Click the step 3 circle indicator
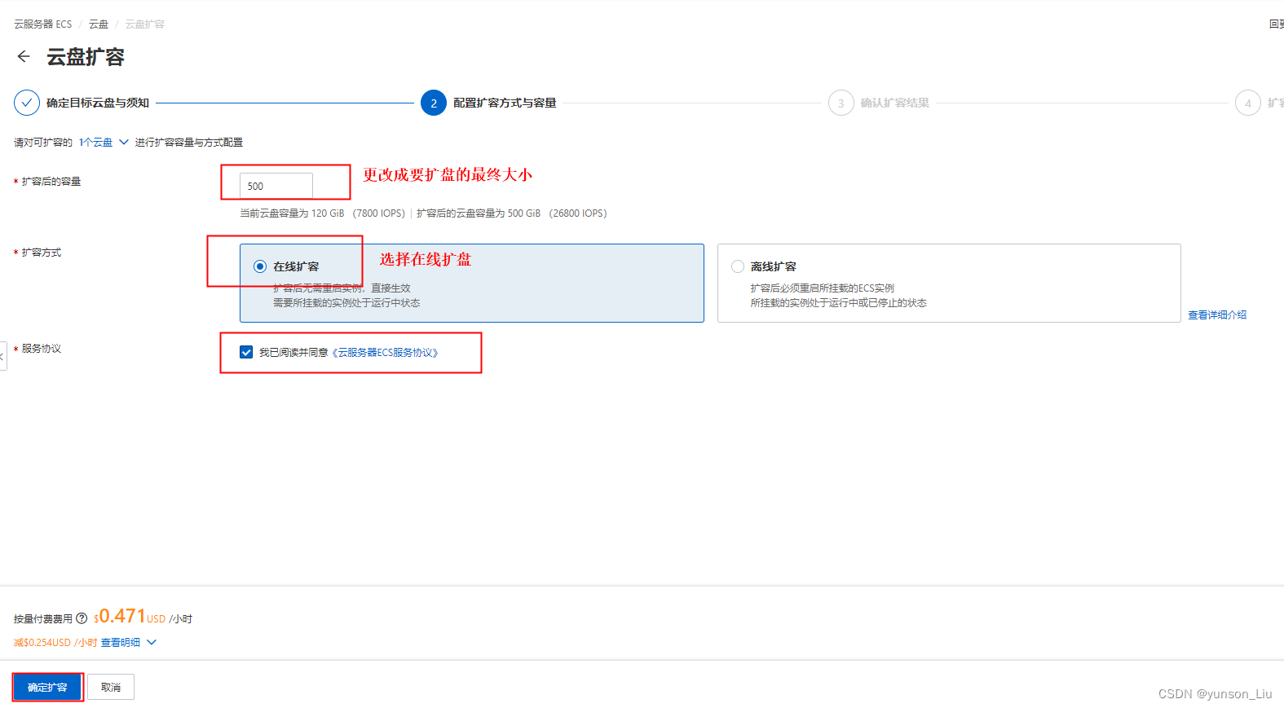 (841, 103)
